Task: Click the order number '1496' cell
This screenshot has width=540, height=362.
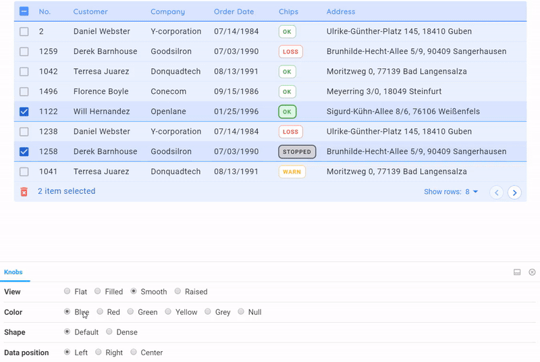Action: 48,92
